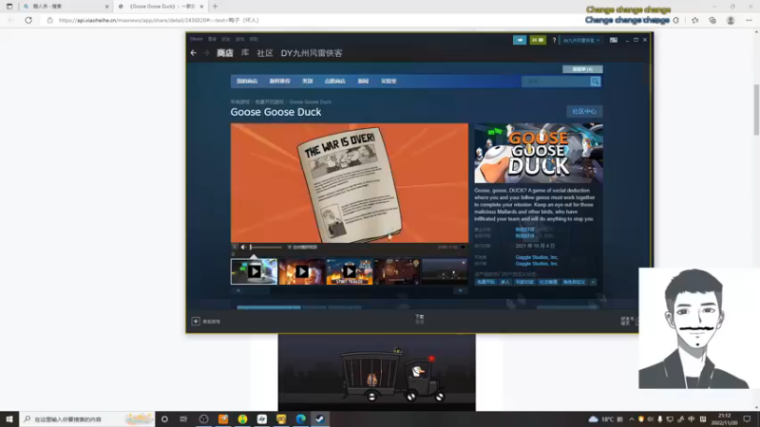
Task: Open the recent reviews summary link
Action: (x=525, y=230)
